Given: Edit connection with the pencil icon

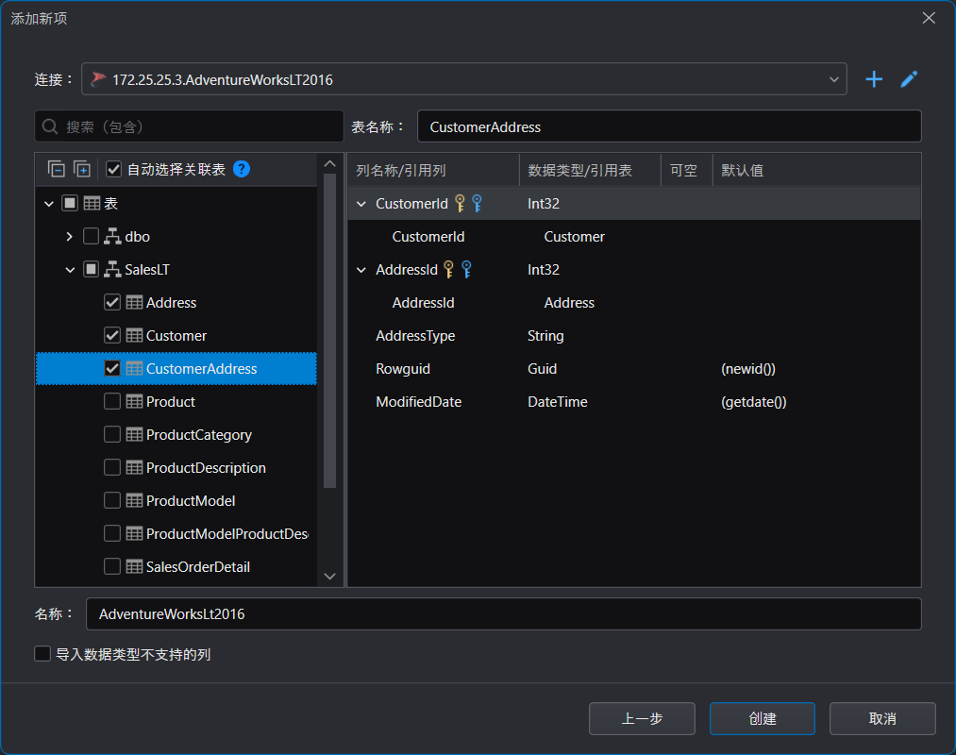Looking at the screenshot, I should (x=909, y=79).
